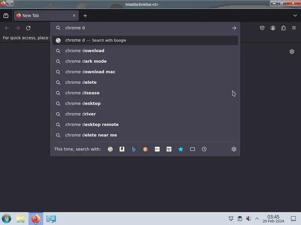Search this time with Wikipedia

(169, 149)
